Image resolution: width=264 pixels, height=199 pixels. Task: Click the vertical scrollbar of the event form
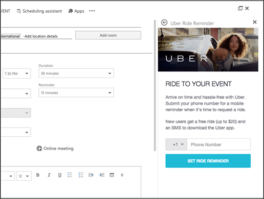pos(155,85)
